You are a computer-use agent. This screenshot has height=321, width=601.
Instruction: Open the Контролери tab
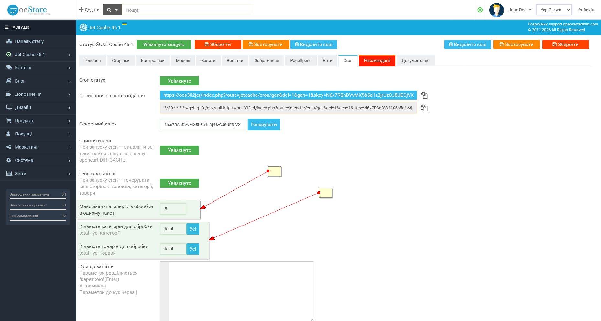pos(153,61)
